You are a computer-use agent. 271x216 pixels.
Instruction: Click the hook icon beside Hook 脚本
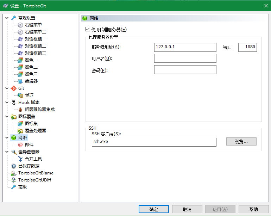pos(14,103)
